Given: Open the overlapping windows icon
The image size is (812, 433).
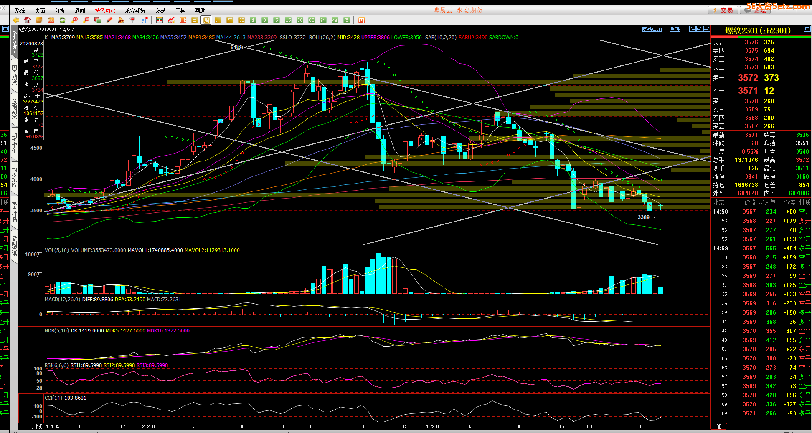Looking at the screenshot, I should [x=98, y=20].
